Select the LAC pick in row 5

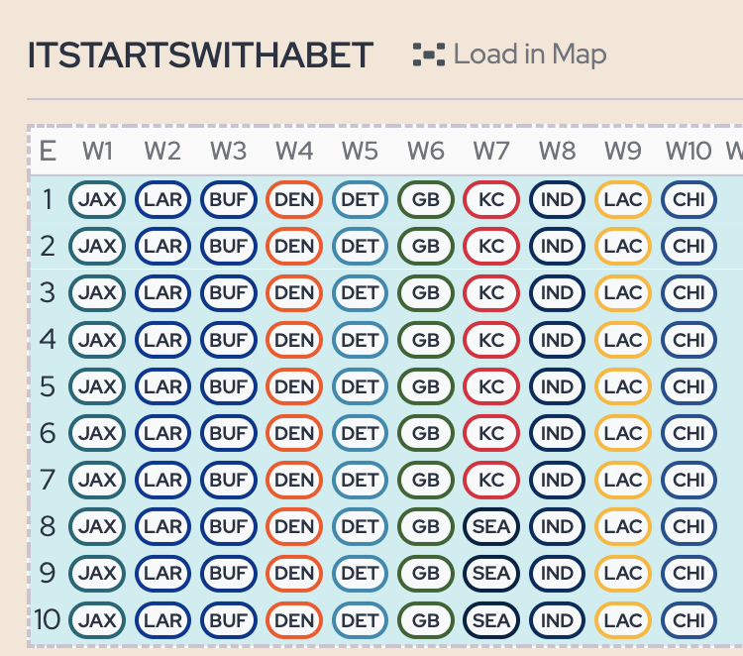[623, 386]
